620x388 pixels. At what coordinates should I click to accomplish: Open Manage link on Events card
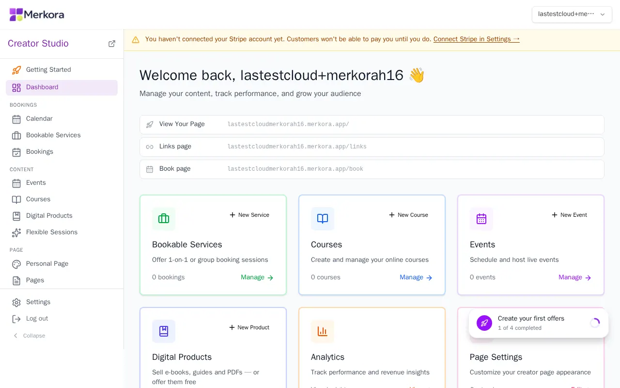(575, 277)
